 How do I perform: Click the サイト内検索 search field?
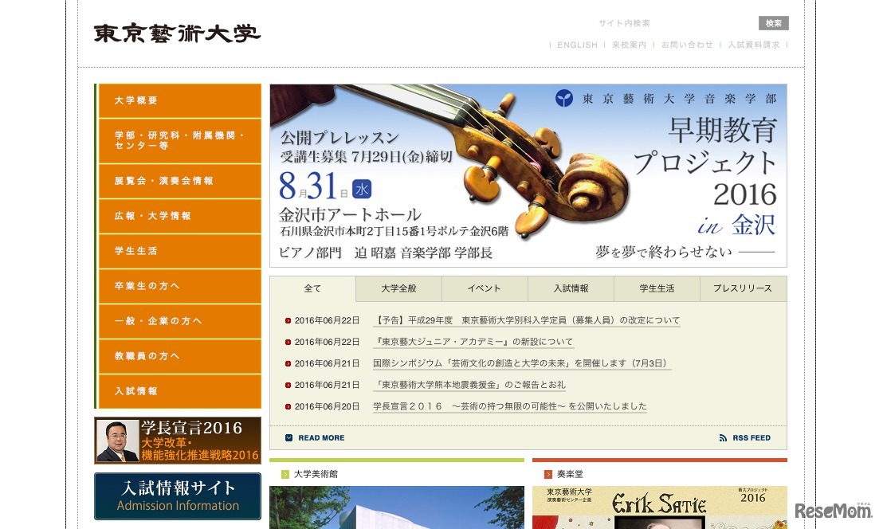[x=673, y=24]
